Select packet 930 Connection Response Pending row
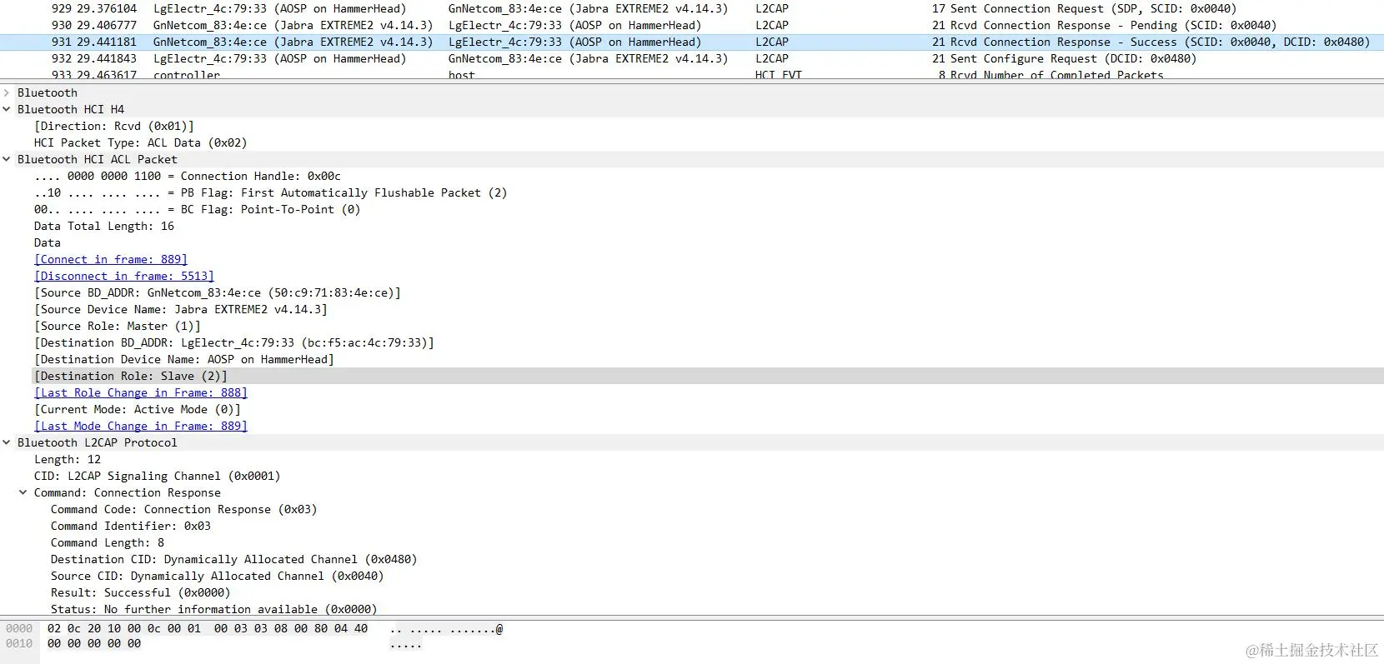This screenshot has width=1384, height=664. 692,25
